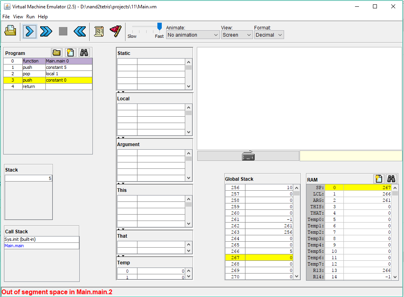Screen dimensions: 404x297
Task: Open breakpoints with the red flag icon
Action: 116,31
